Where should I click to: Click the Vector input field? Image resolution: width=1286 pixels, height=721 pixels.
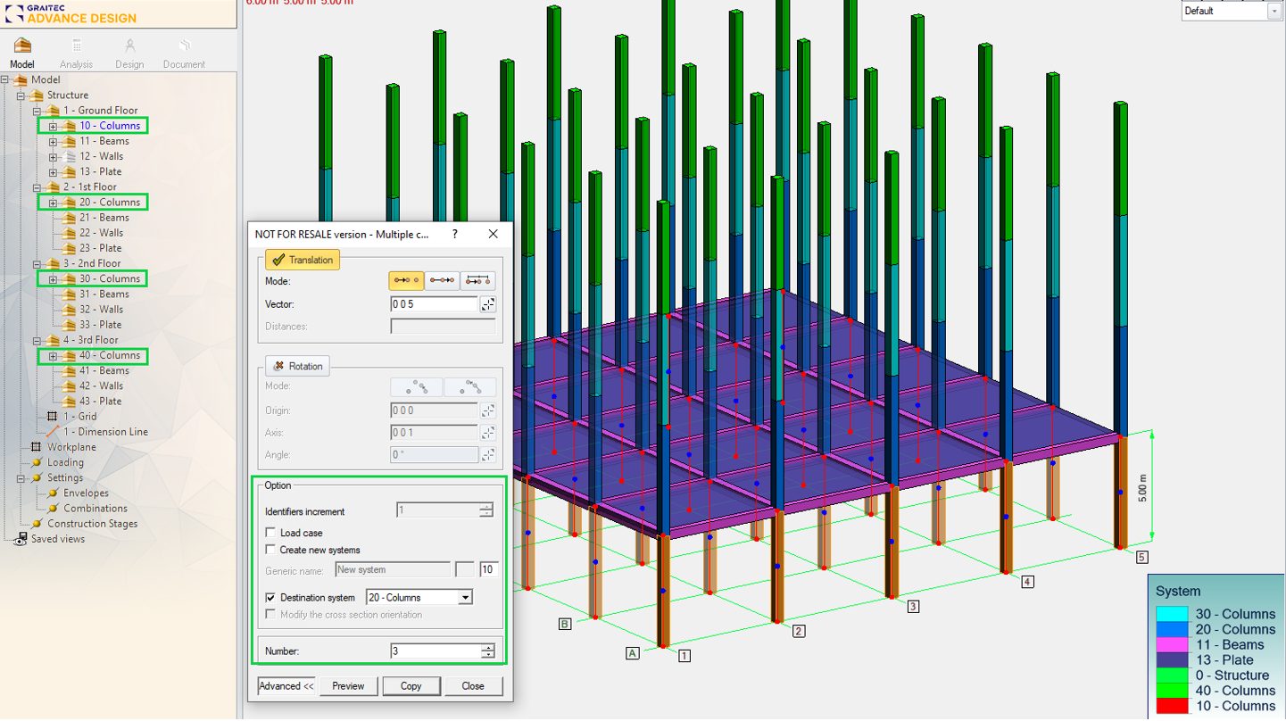[x=434, y=304]
